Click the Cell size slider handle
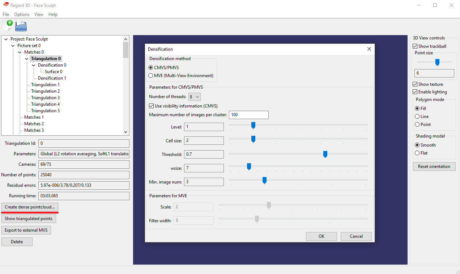Viewport: 460px width, 274px height. (x=253, y=139)
